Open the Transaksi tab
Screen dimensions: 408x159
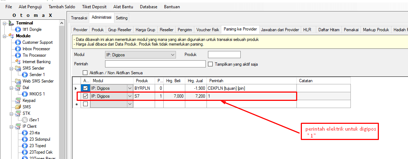(79, 18)
